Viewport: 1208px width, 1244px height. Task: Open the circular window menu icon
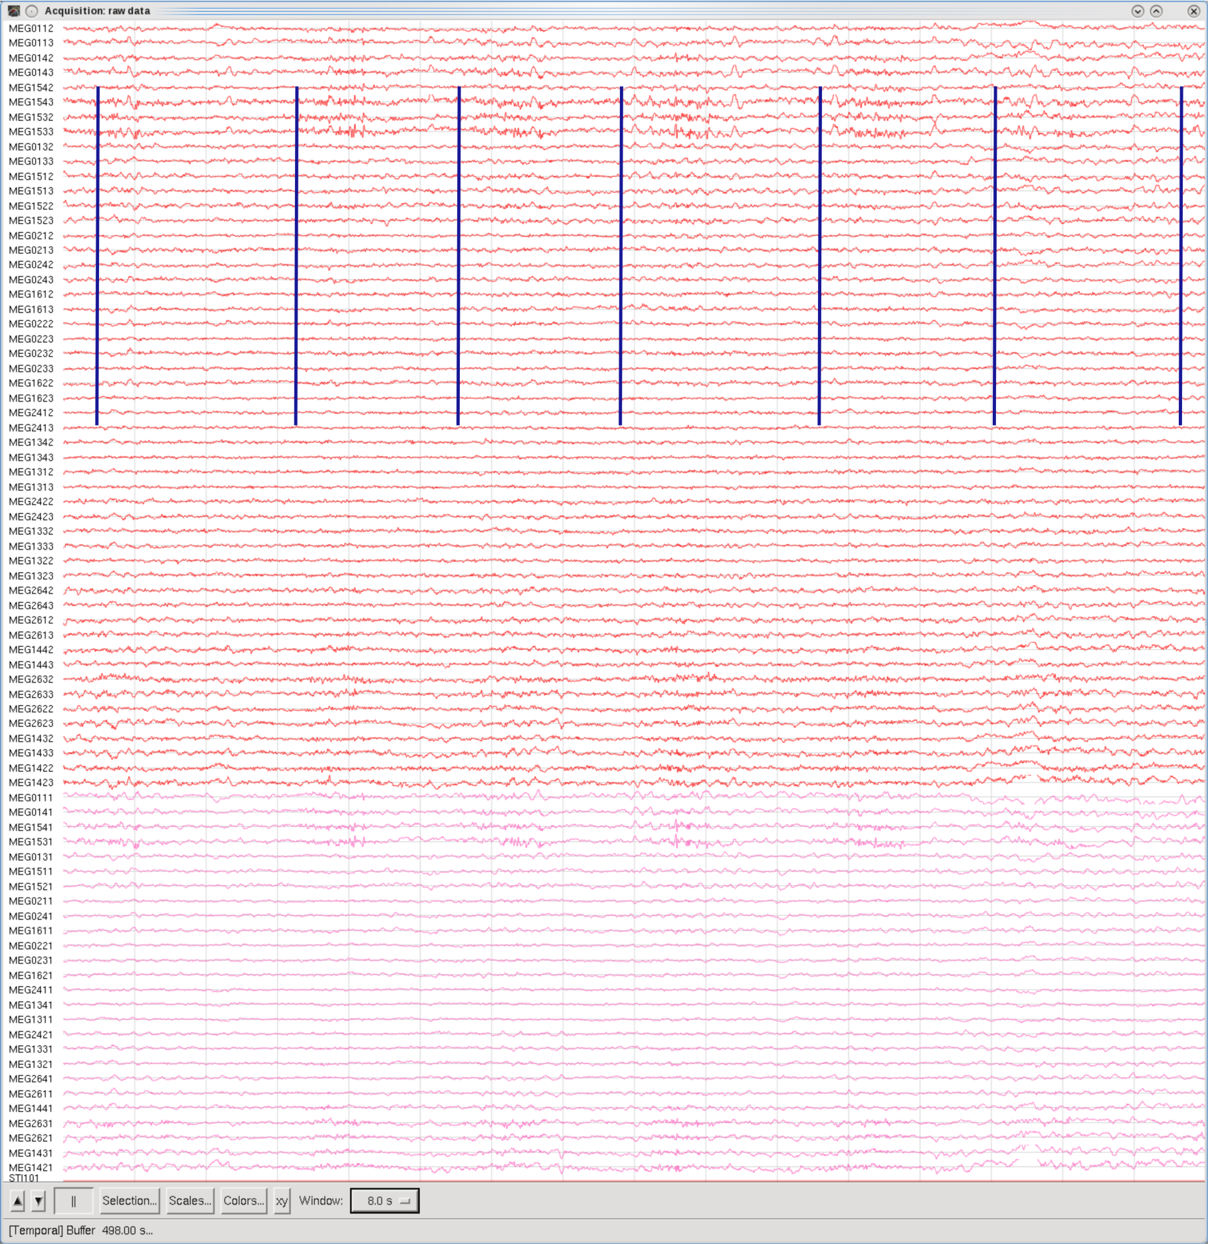tap(31, 11)
